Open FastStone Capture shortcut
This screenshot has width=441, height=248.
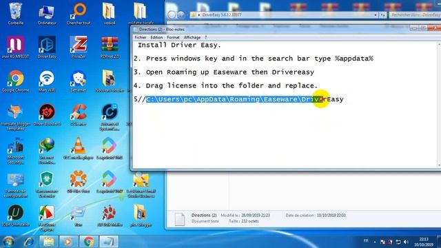click(x=47, y=218)
